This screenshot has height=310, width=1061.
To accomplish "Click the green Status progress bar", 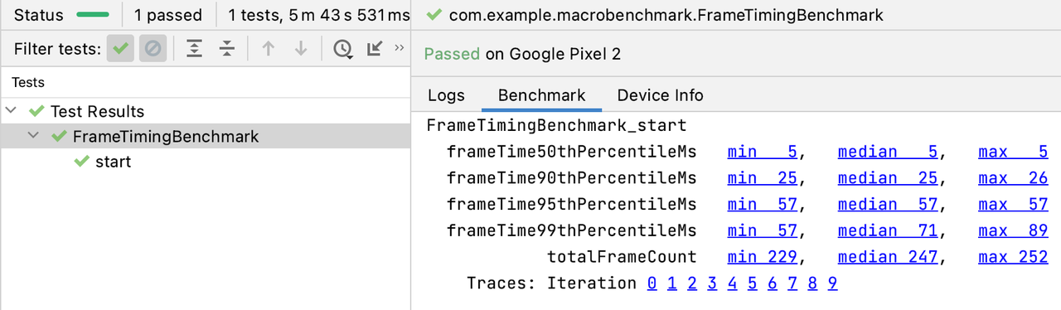I will 93,15.
